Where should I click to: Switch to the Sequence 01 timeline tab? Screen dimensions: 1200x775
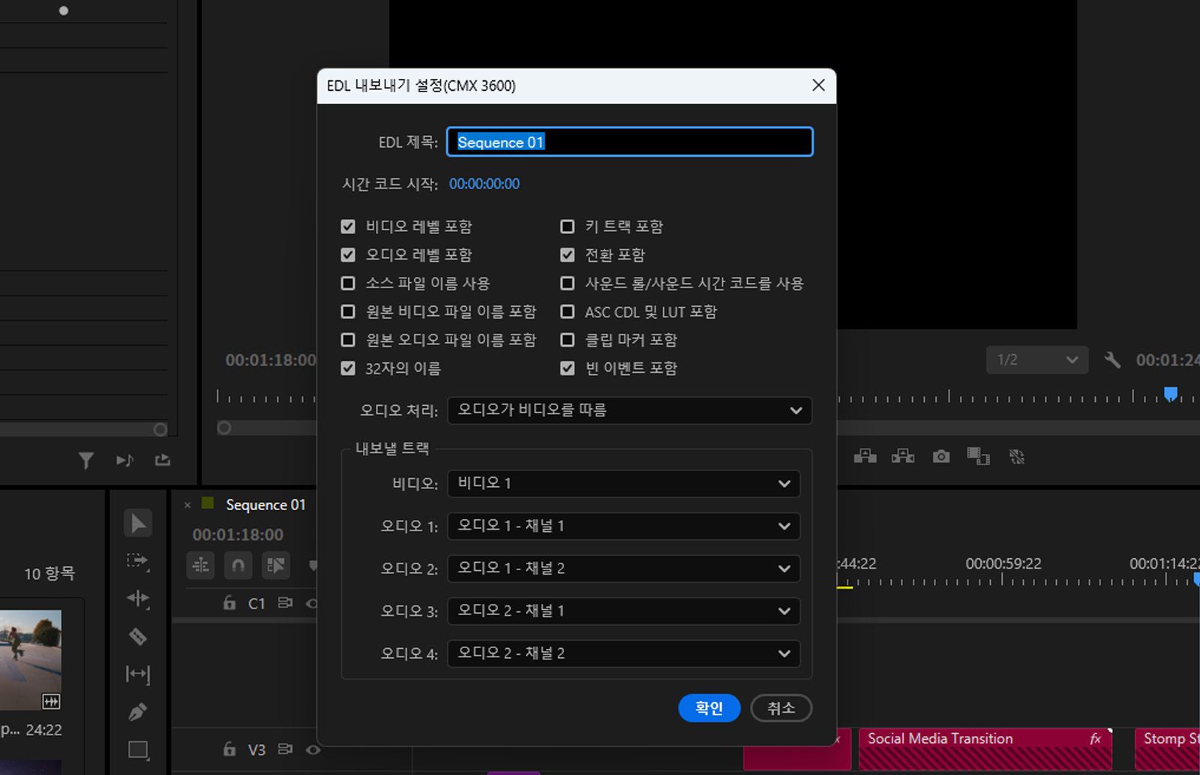265,504
